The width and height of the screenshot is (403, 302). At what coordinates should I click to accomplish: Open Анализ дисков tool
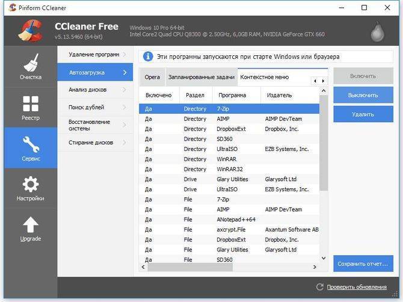click(95, 90)
